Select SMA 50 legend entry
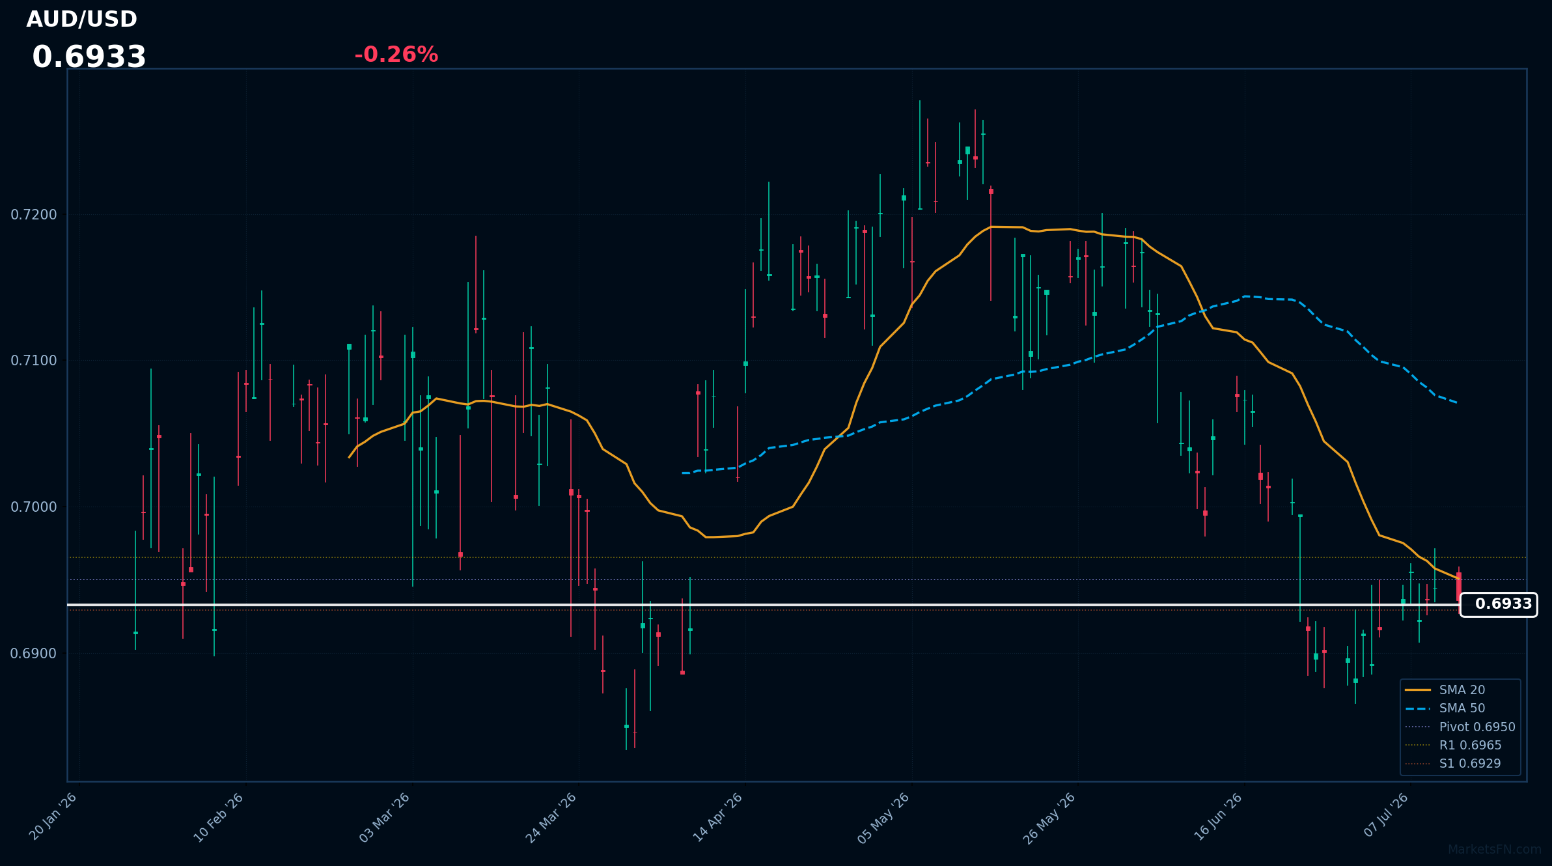Screen dimensions: 1552x866 click(x=1445, y=708)
